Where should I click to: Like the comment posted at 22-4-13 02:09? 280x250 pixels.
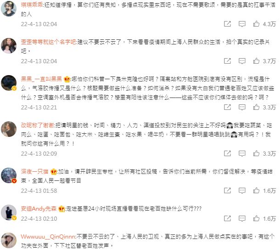point(256,153)
